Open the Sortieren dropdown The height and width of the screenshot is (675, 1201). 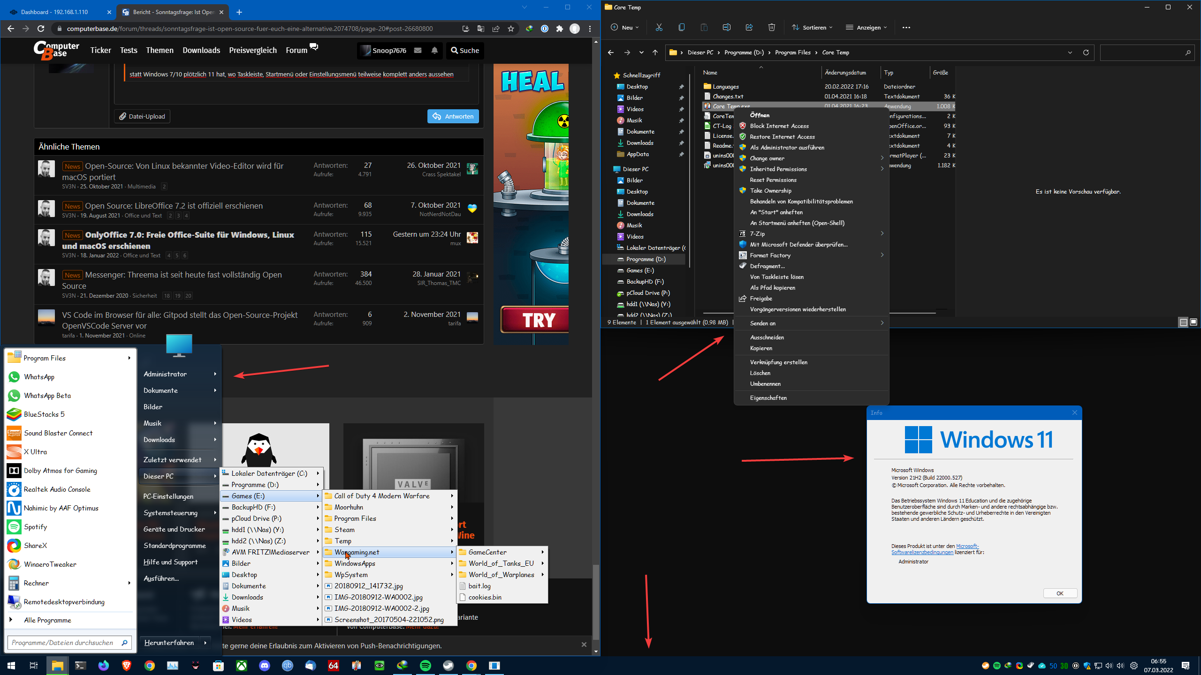click(813, 27)
